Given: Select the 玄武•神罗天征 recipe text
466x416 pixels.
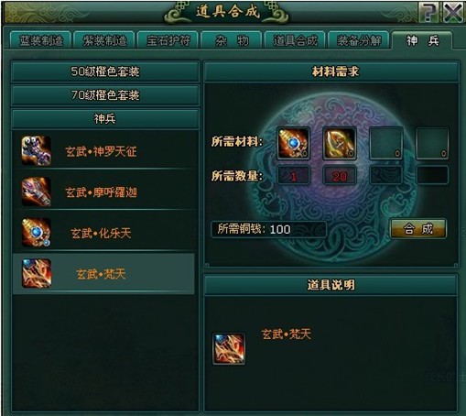Looking at the screenshot, I should (101, 151).
